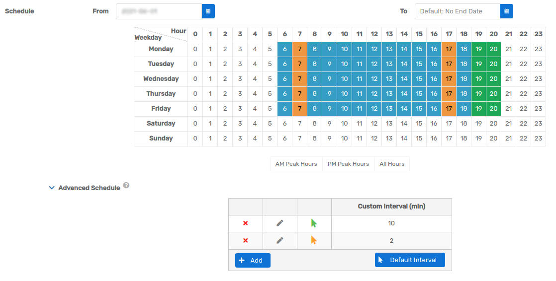Click the Advanced Schedule help icon
Image resolution: width=556 pixels, height=281 pixels.
pos(126,185)
